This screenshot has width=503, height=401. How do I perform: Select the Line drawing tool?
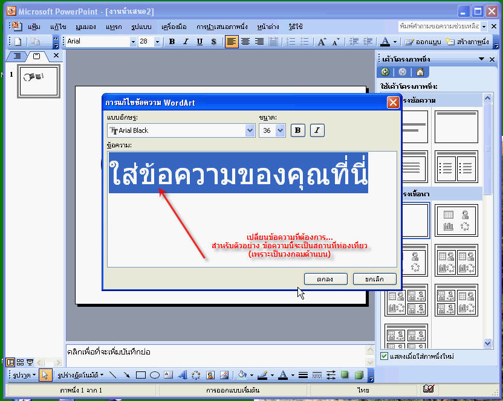(112, 375)
